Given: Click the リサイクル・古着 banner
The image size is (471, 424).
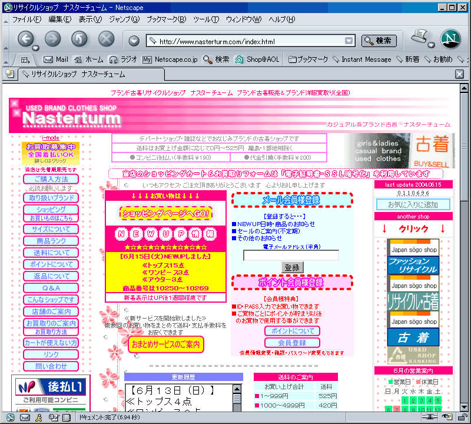Looking at the screenshot, I should click(413, 301).
